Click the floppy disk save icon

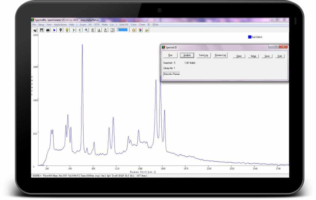(41, 30)
